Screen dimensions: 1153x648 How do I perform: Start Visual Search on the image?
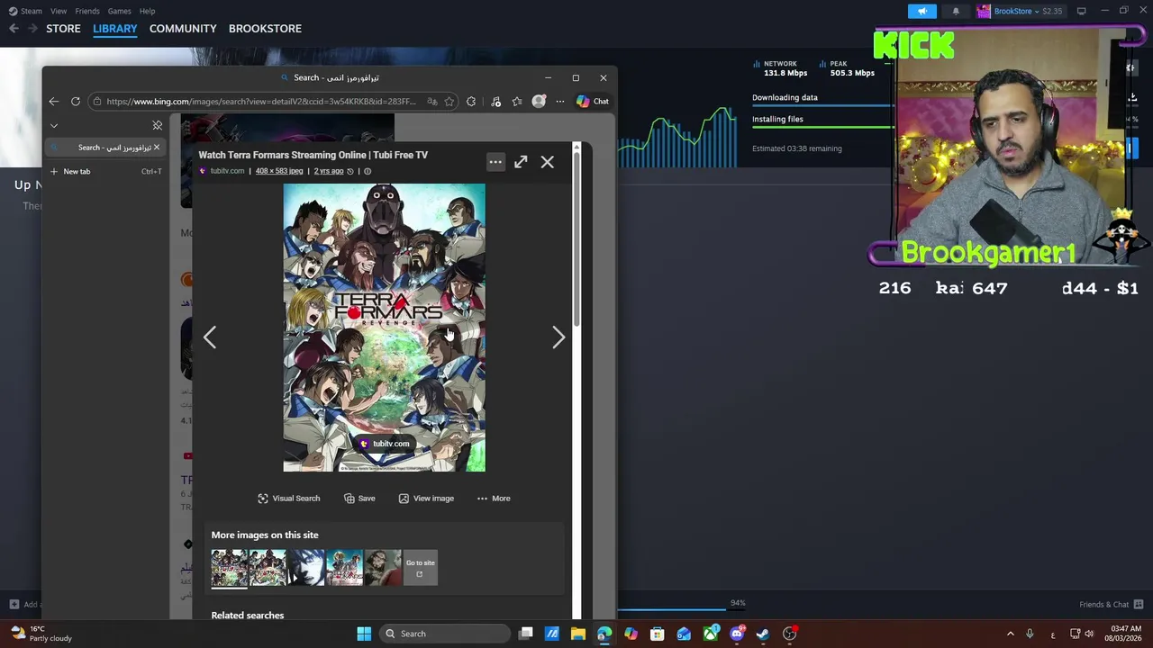point(289,499)
